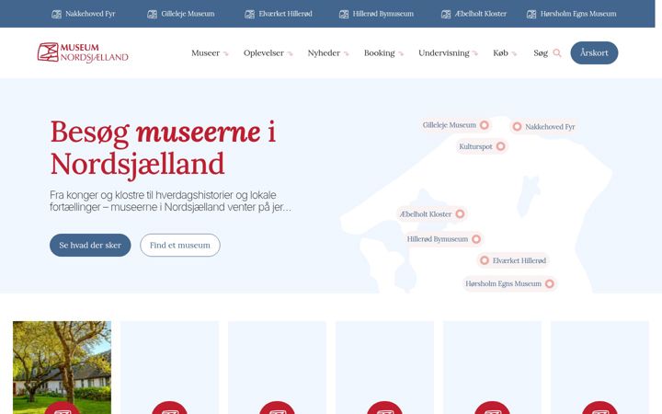The width and height of the screenshot is (662, 414).
Task: Expand the Nyheder dropdown arrow
Action: (x=347, y=53)
